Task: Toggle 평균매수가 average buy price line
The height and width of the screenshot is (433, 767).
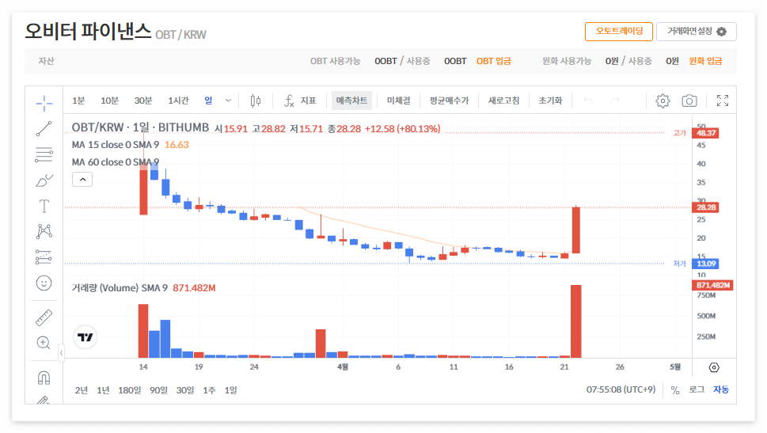Action: 449,101
